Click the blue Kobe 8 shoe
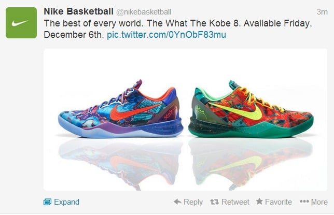Viewport: 334px width, 215px height. [121, 109]
